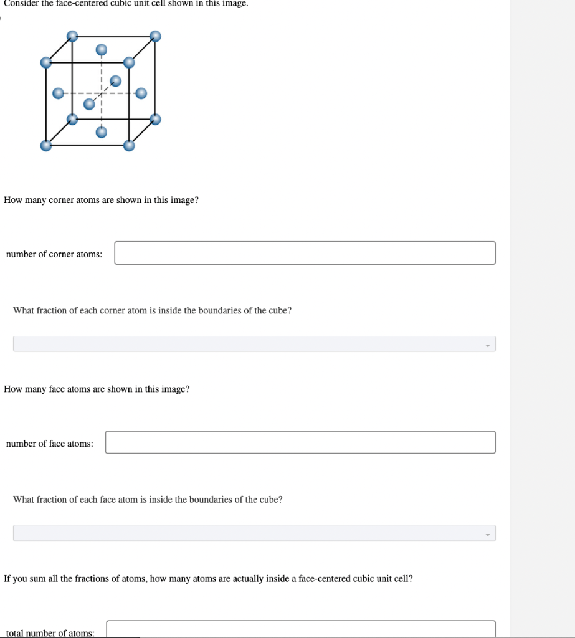Click the bottom-left corner atom of the cube

coord(45,146)
